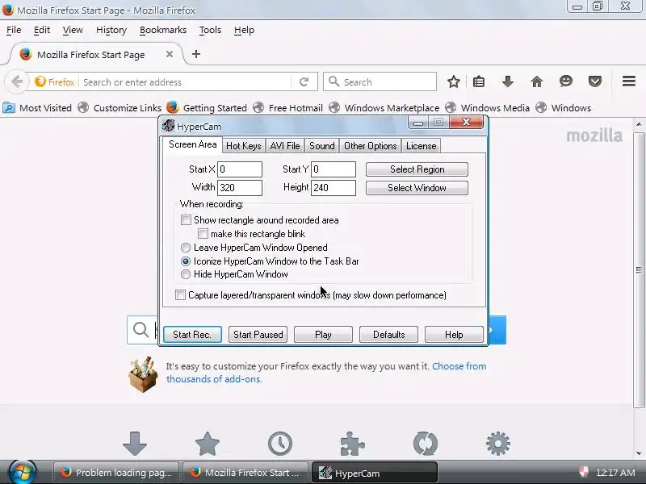Open the Edit menu
The width and height of the screenshot is (646, 484).
(x=42, y=30)
